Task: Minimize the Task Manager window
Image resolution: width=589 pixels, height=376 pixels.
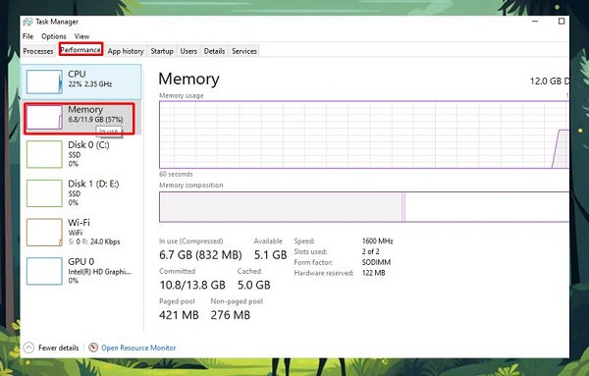Action: tap(535, 21)
